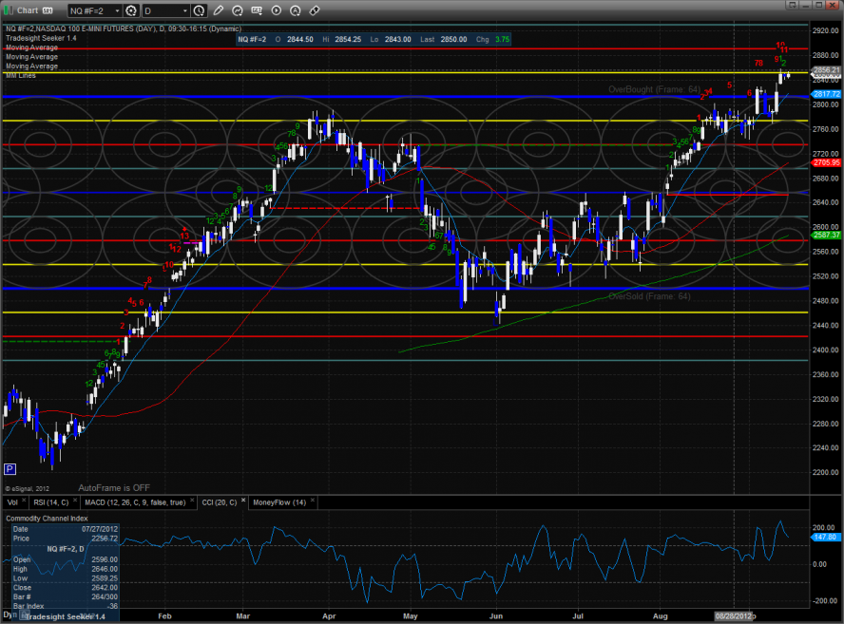Select the pencil drawing tool
844x624 pixels.
tap(218, 10)
